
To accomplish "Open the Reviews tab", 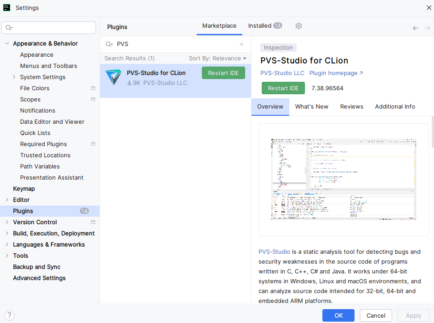I will 351,106.
